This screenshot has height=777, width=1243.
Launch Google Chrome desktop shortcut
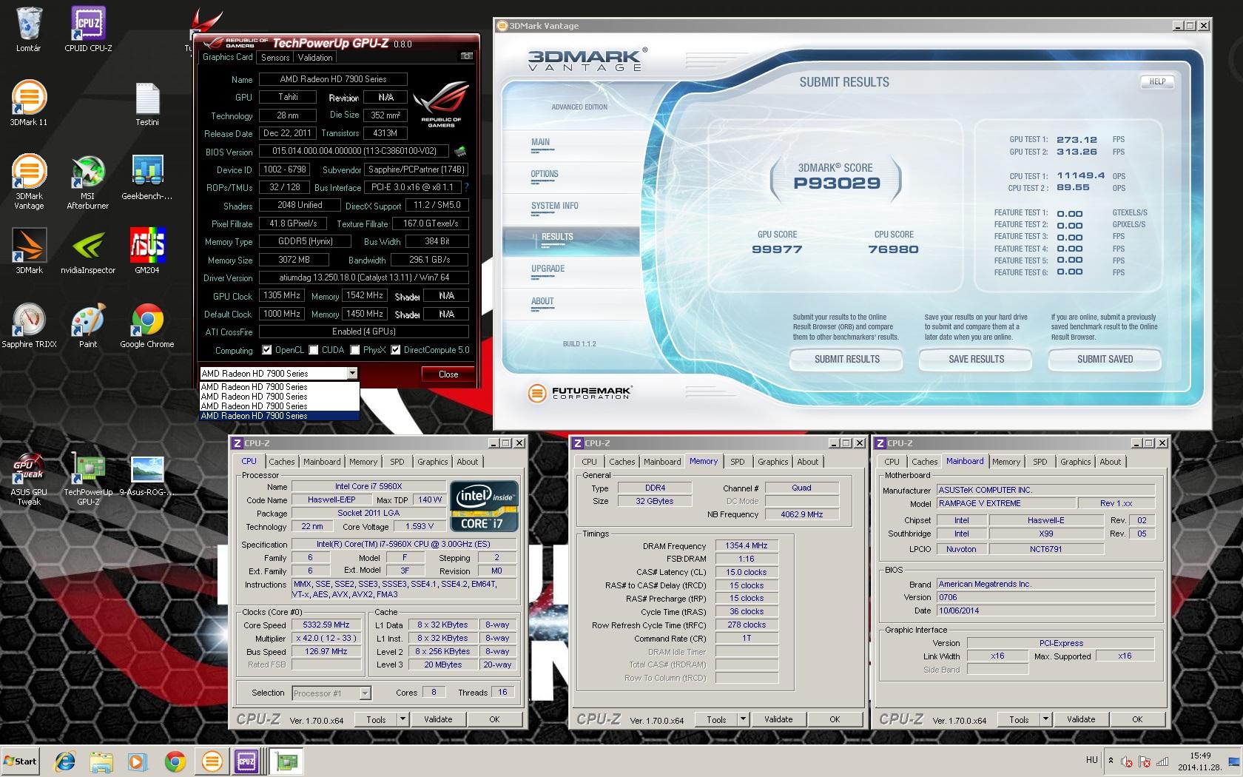[x=147, y=326]
